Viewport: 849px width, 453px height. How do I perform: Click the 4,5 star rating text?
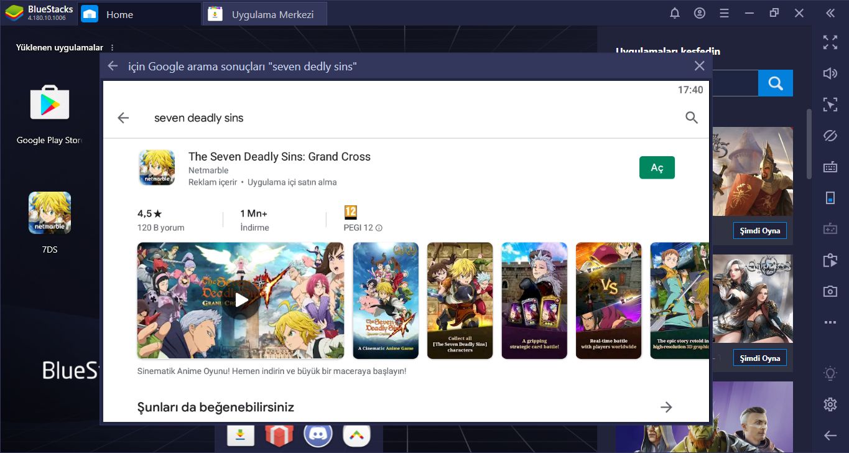(149, 213)
